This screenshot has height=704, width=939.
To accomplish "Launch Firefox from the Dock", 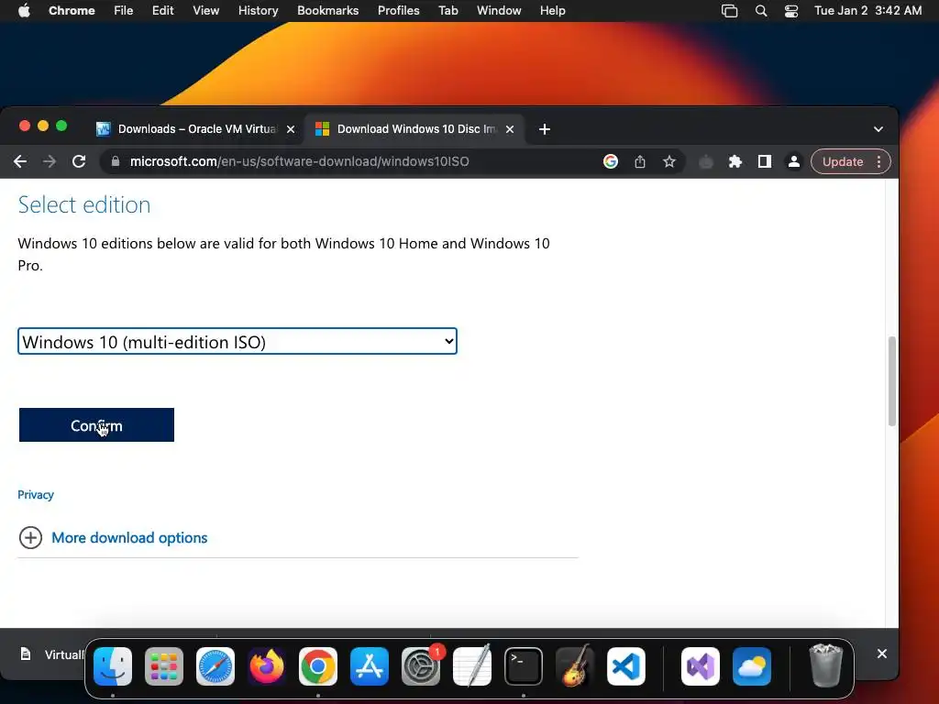I will coord(267,666).
